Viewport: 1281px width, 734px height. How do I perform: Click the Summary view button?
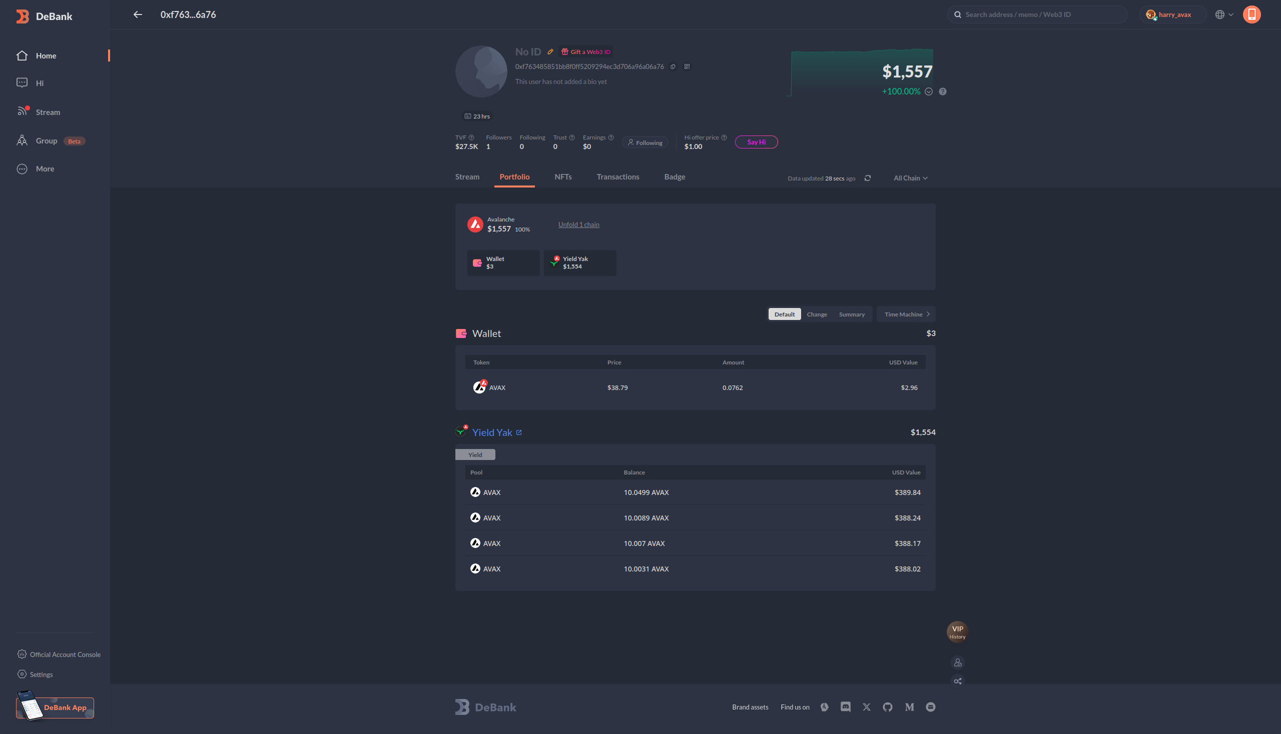click(851, 314)
